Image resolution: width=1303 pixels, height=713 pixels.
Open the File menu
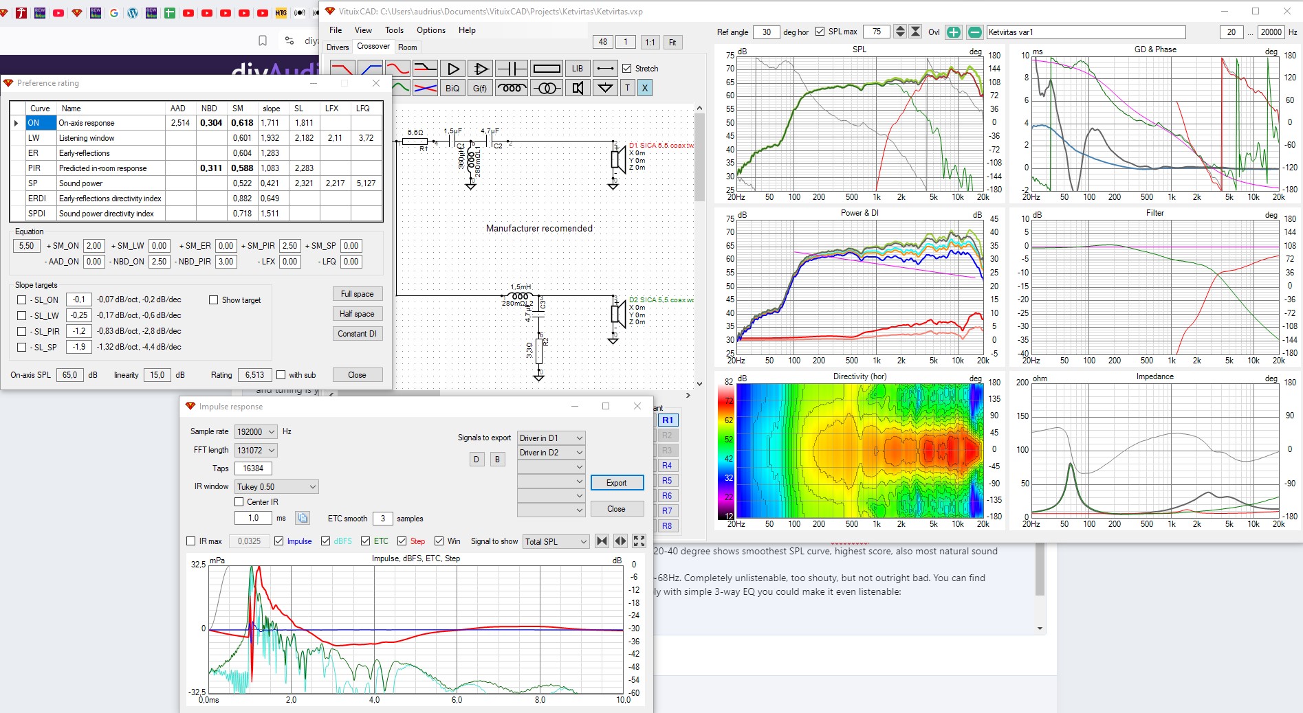point(336,30)
